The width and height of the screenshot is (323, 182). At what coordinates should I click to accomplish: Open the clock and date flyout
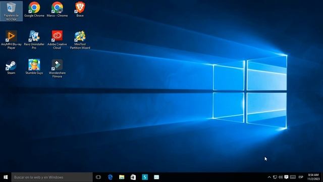pos(313,177)
